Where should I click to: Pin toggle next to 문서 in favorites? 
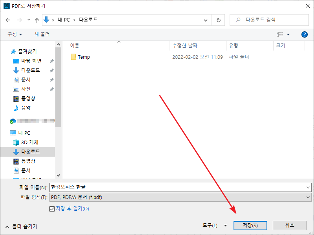51,80
